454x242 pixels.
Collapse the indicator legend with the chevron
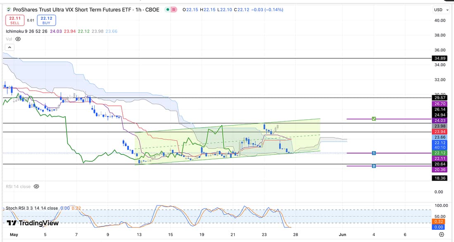pyautogui.click(x=10, y=47)
